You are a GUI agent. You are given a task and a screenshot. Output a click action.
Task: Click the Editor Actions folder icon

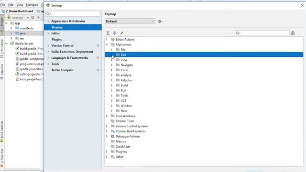[x=113, y=39]
